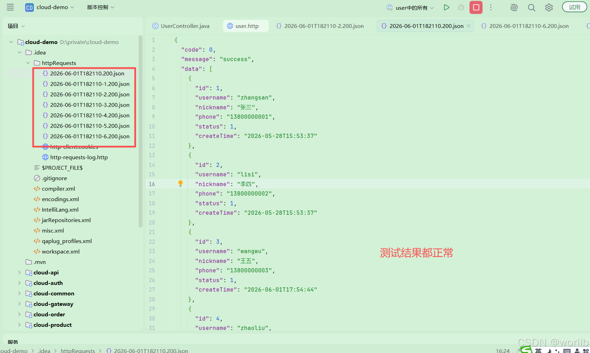
Task: Open the run configuration selector dropdown
Action: (x=411, y=7)
